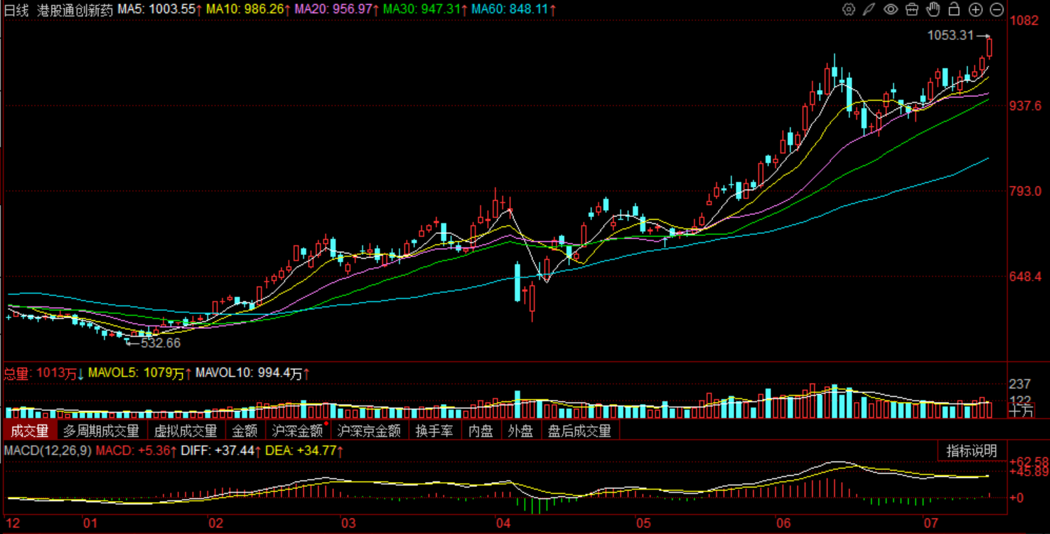Image resolution: width=1050 pixels, height=534 pixels.
Task: Click the 237 volume axis label
Action: (x=1021, y=384)
